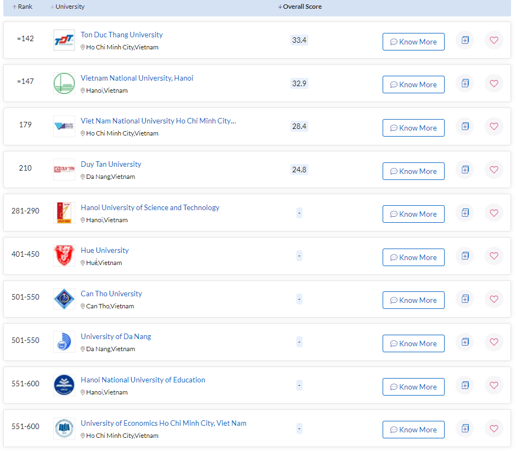Add Duy Tan University to compare list
The height and width of the screenshot is (451, 516).
click(x=465, y=170)
